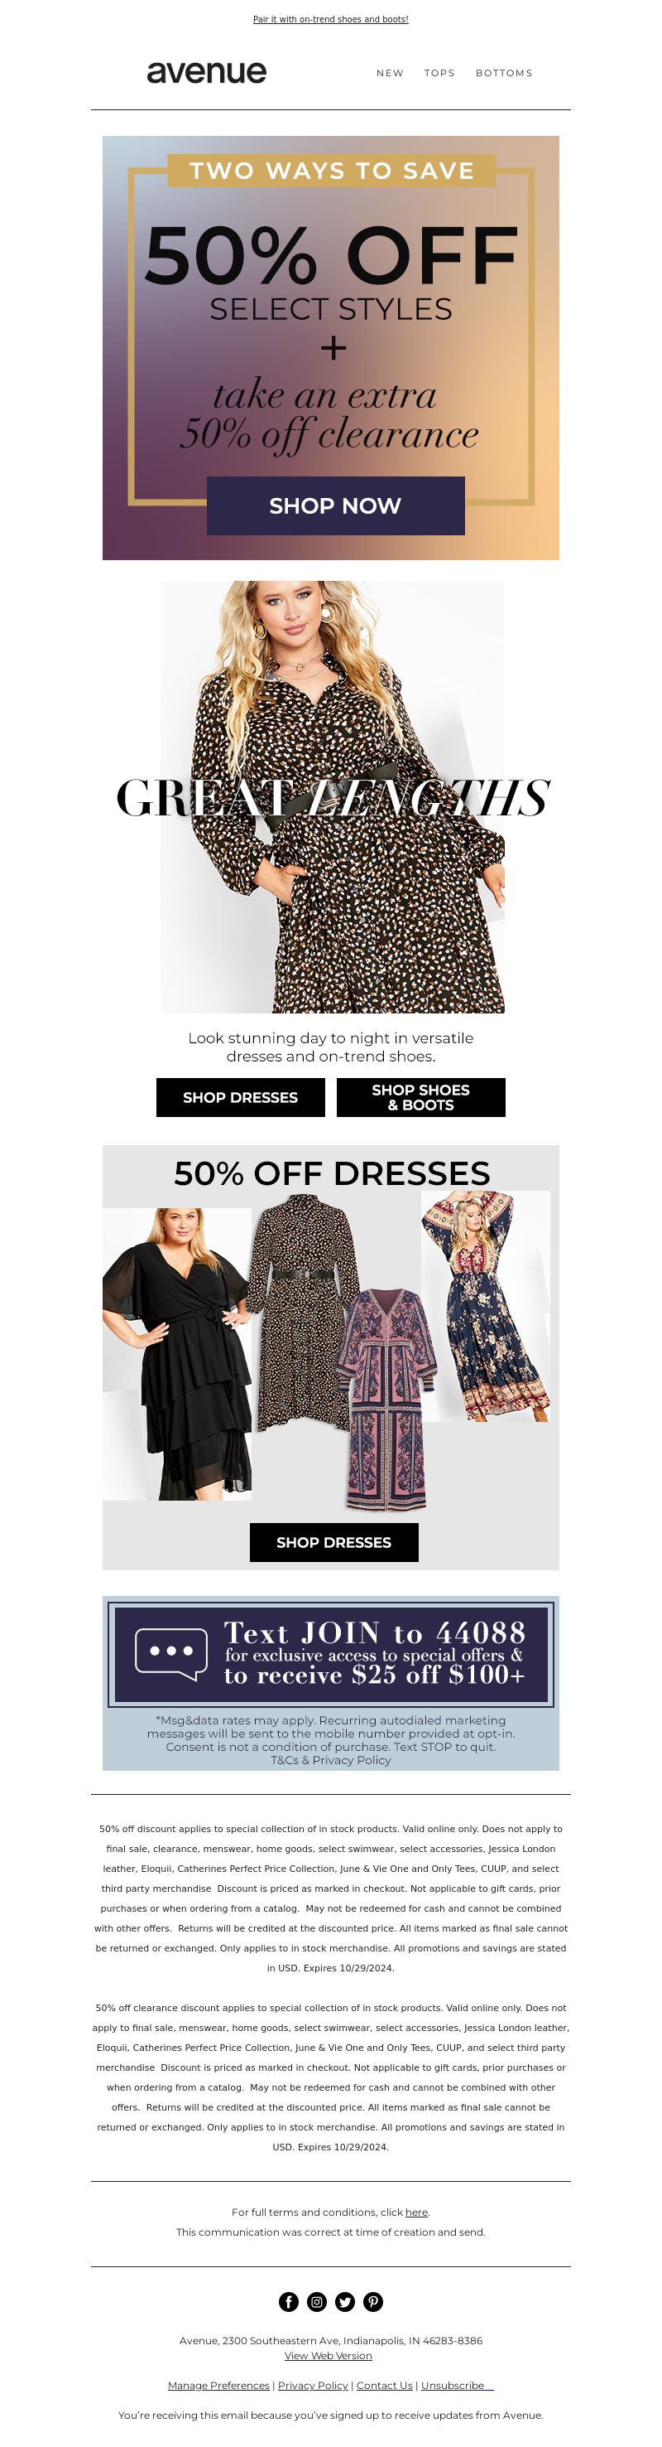Click the SHOP SHOES & BOOTS button
The image size is (662, 2447).
(420, 1097)
